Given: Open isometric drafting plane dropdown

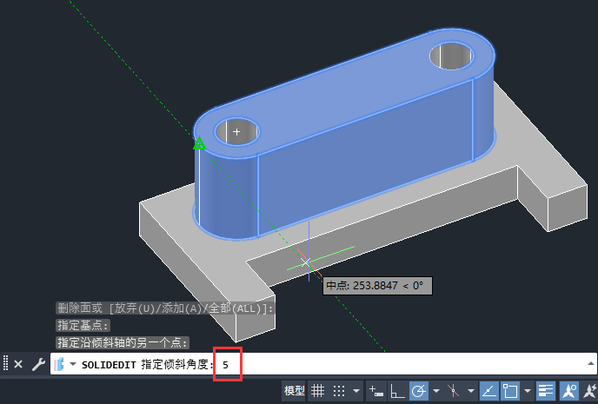Looking at the screenshot, I should [x=471, y=391].
